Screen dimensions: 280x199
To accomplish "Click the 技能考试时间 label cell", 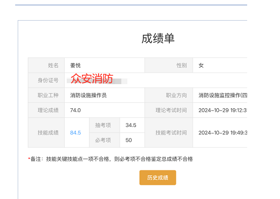I will (x=169, y=132).
